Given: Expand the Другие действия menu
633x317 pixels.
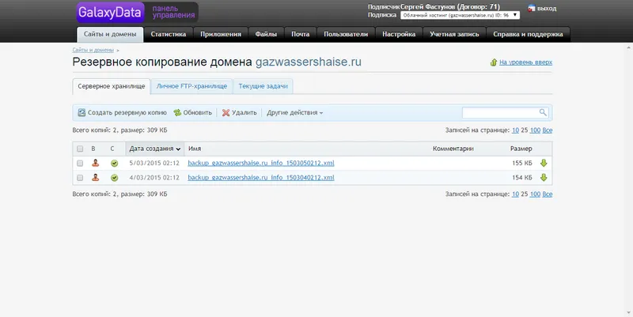Looking at the screenshot, I should (294, 112).
